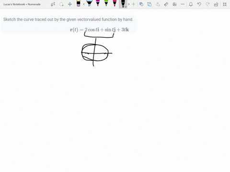Select the magenta pen
Screen dimensions: 230x172
point(98,3)
